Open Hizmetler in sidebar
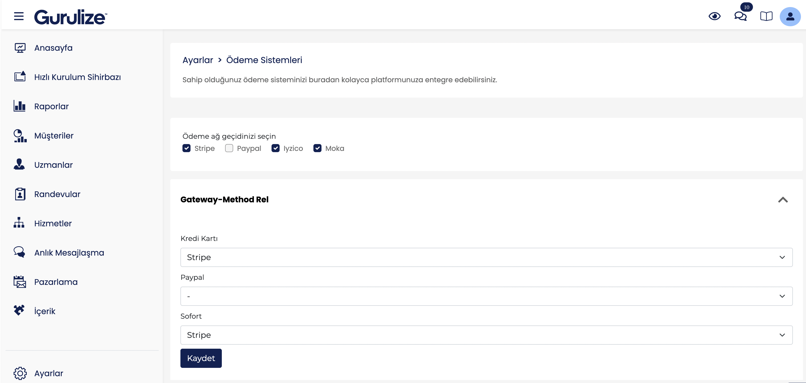Viewport: 806px width, 383px height. [x=53, y=224]
